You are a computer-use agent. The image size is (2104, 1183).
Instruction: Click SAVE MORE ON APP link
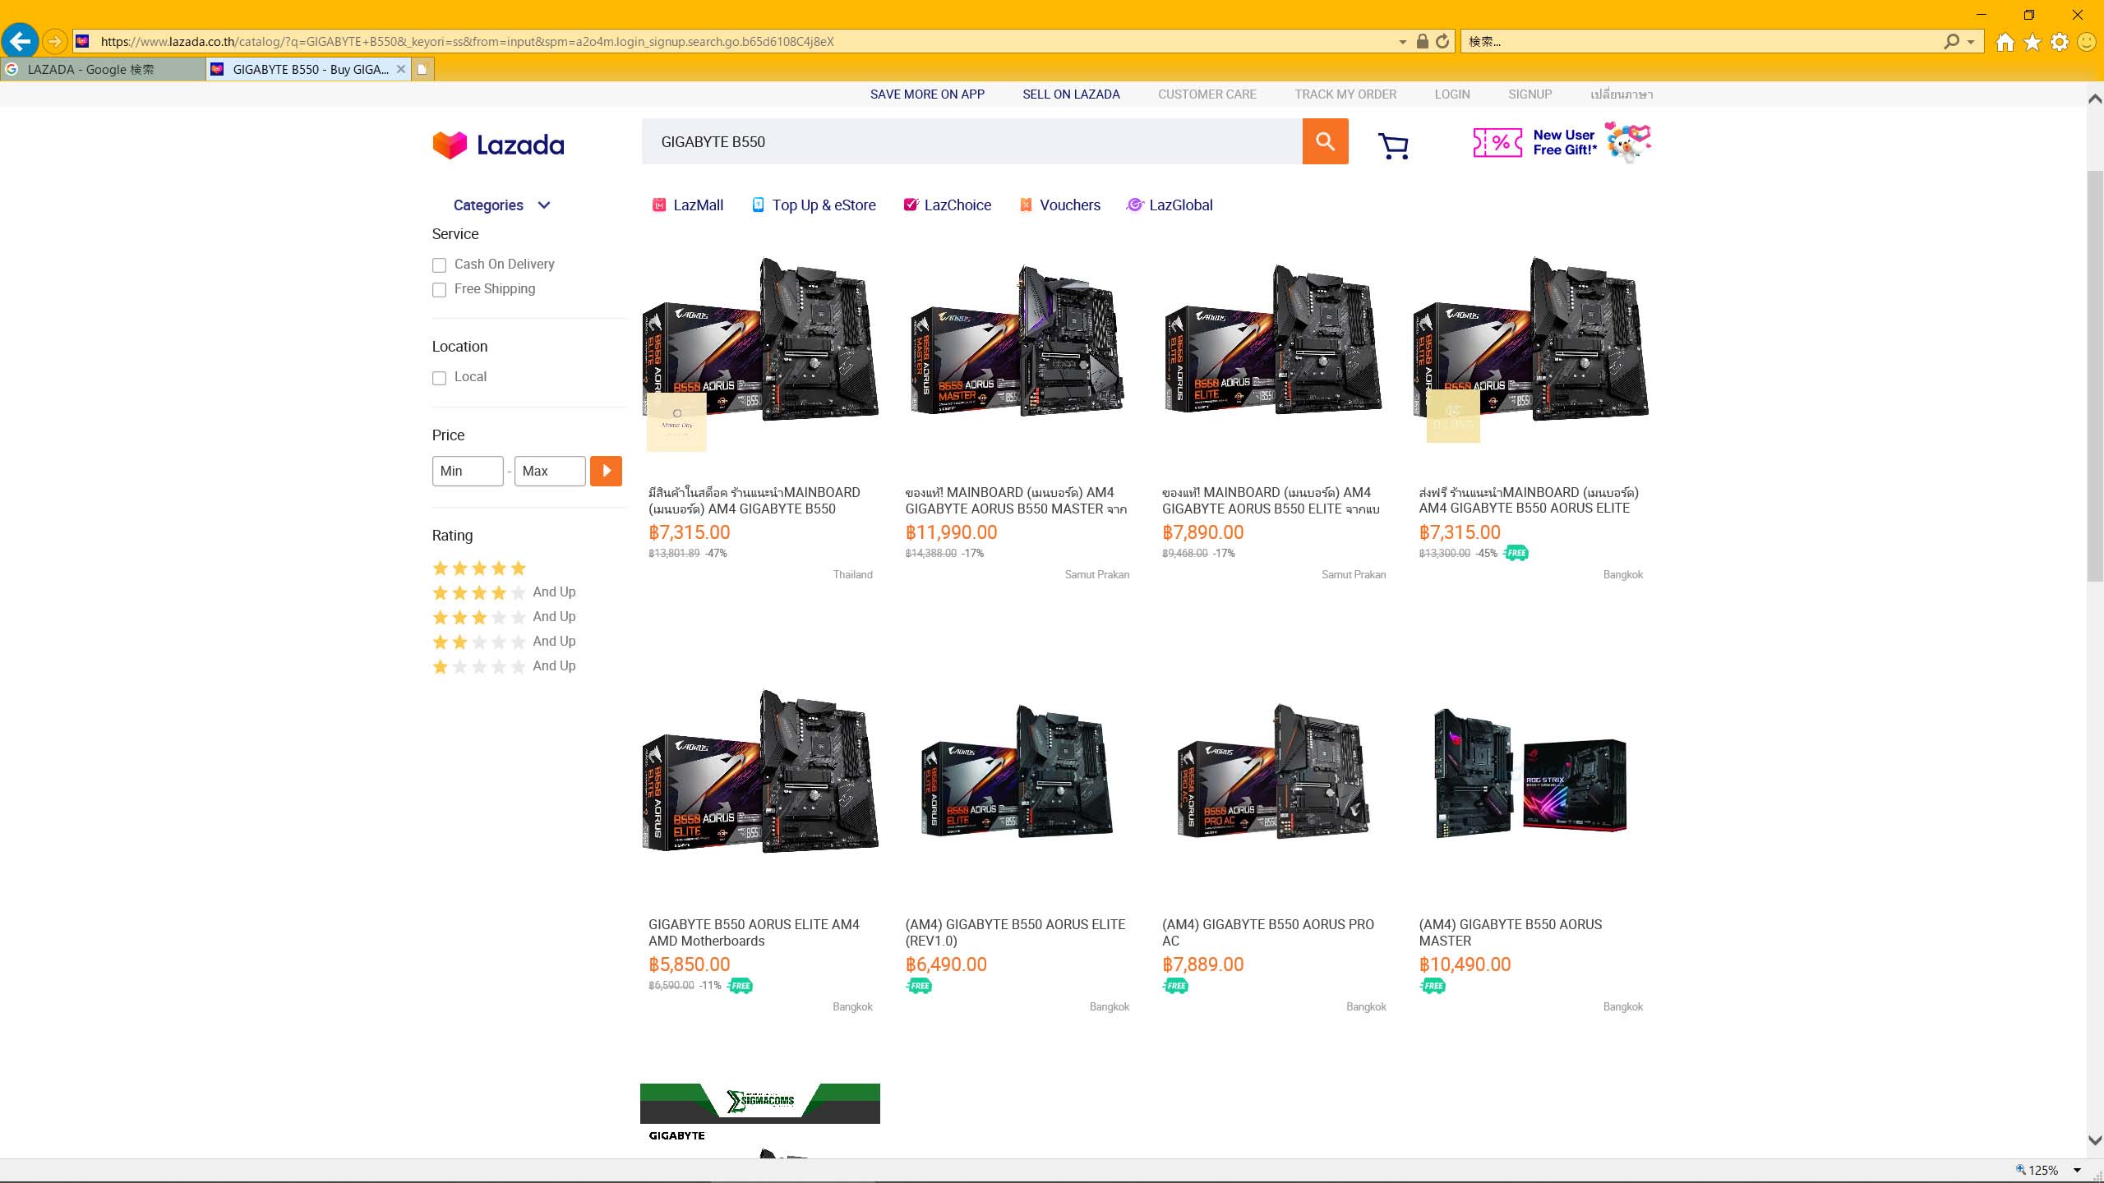927,94
